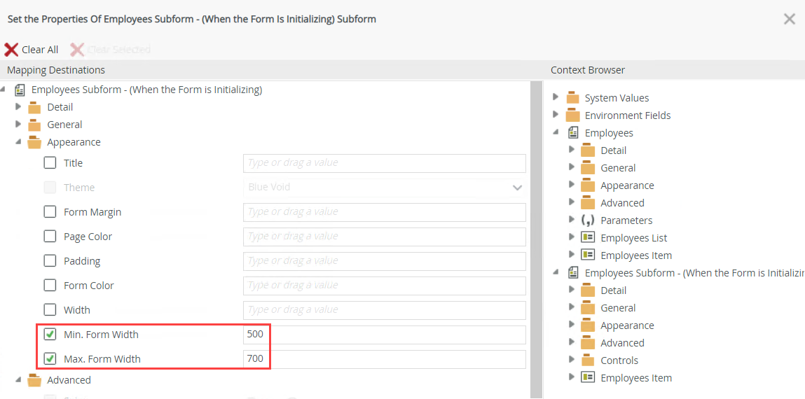Image resolution: width=805 pixels, height=399 pixels.
Task: Click the Max. Form Width value field
Action: coord(384,359)
